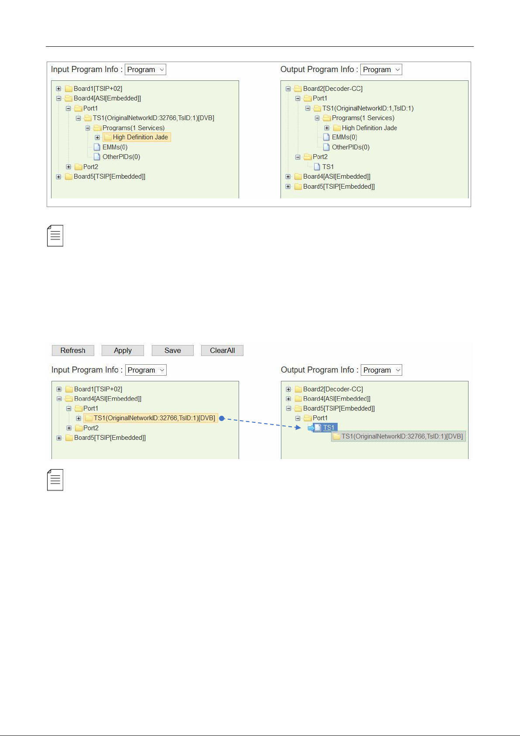
Task: Open Output Program Info dropdown in lower figure
Action: (382, 370)
